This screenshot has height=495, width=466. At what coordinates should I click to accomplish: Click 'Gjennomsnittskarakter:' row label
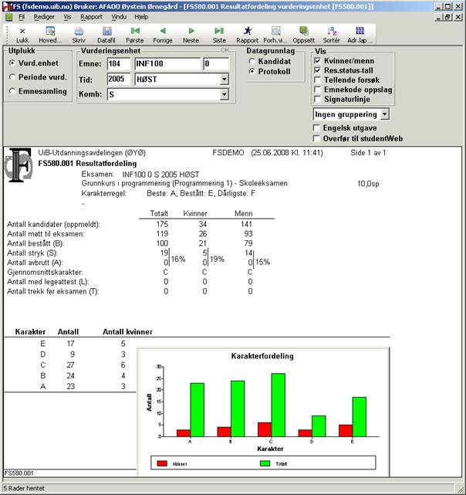coord(45,272)
